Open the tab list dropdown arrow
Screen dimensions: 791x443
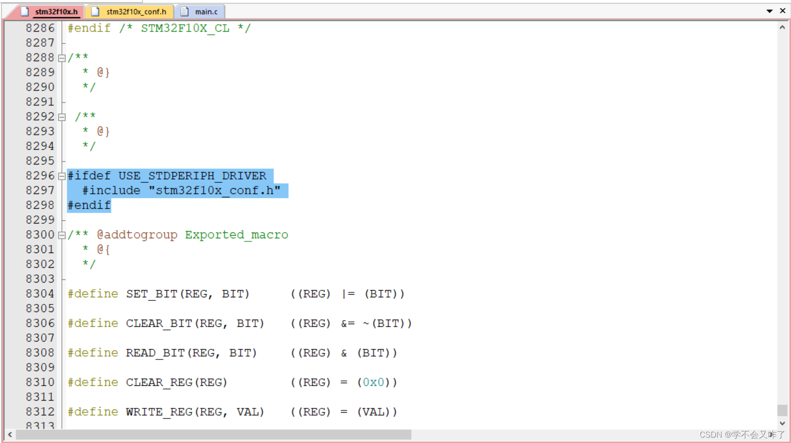click(770, 11)
